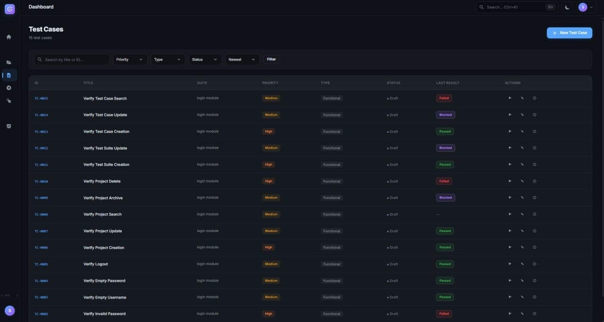Viewport: 604px width, 322px height.
Task: Run TC-0002 with the play icon
Action: (510, 314)
